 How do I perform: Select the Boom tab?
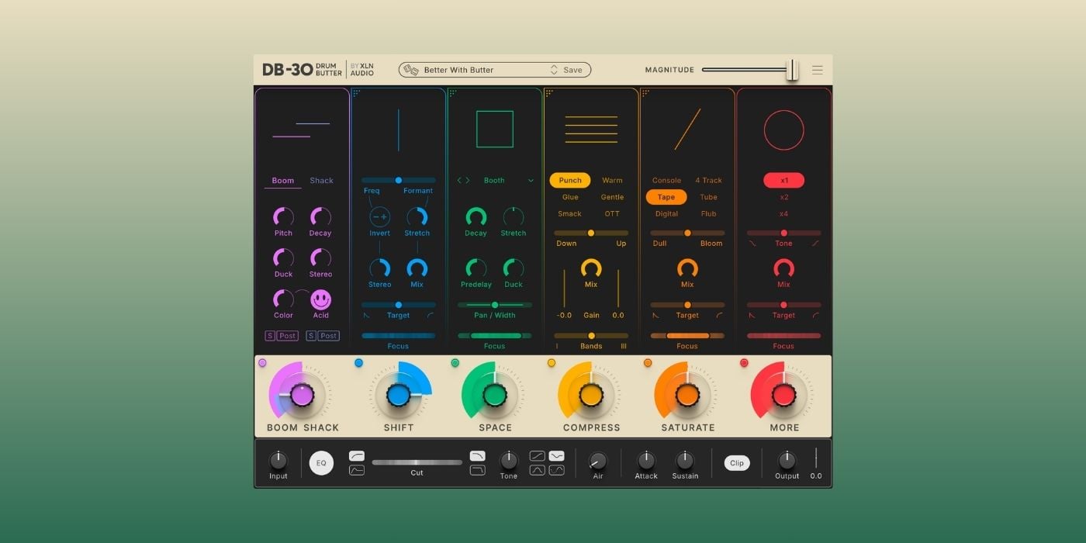282,180
